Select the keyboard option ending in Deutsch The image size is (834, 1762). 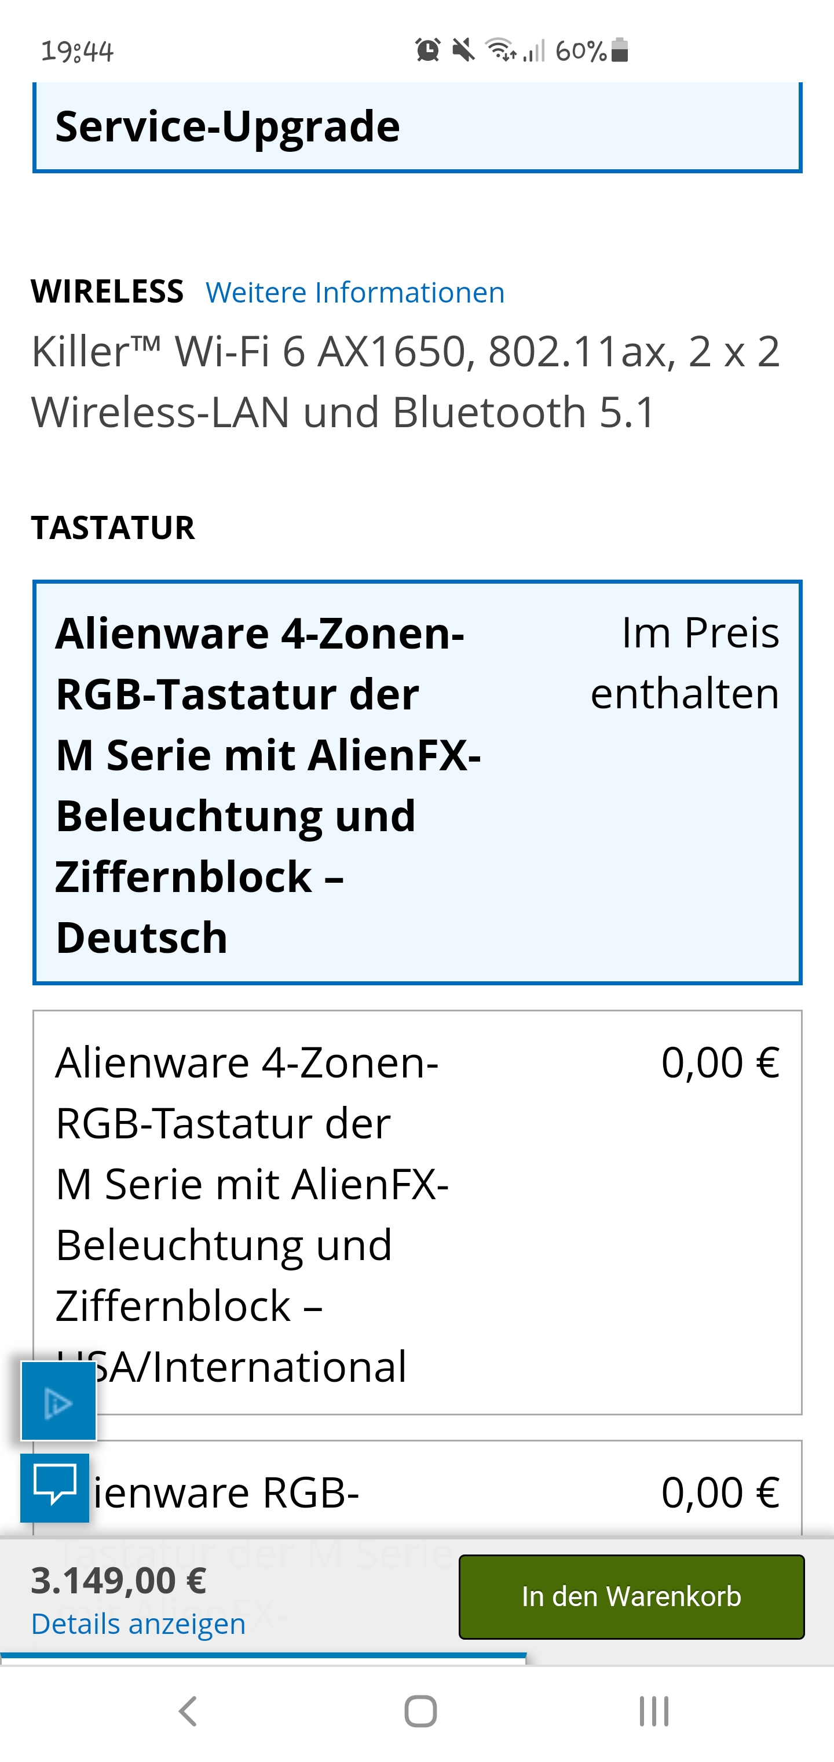point(417,782)
